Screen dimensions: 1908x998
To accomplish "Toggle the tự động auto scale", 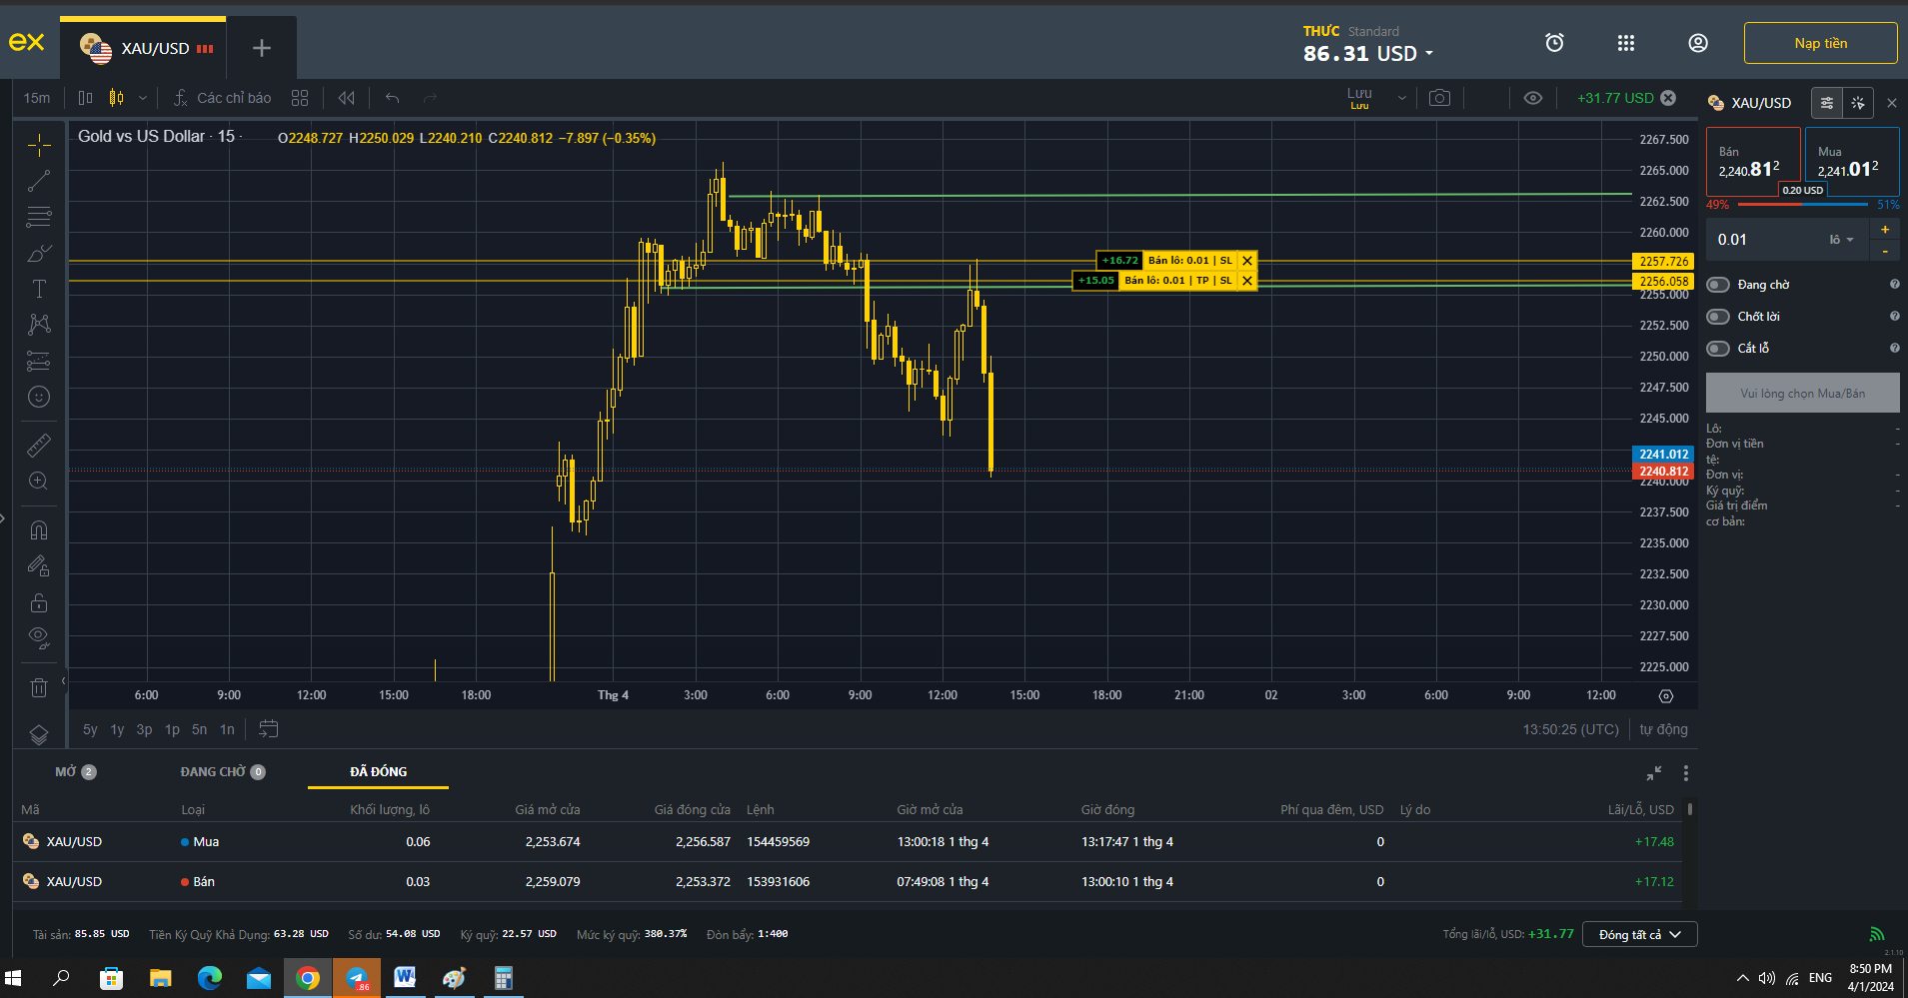I will [1663, 729].
